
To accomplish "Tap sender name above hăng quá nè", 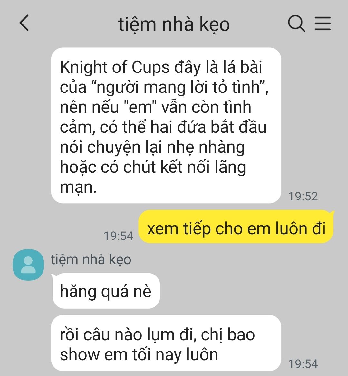I will [x=91, y=260].
